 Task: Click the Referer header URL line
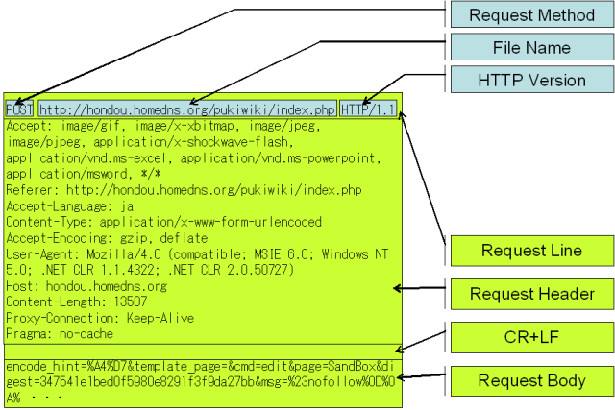[x=171, y=190]
